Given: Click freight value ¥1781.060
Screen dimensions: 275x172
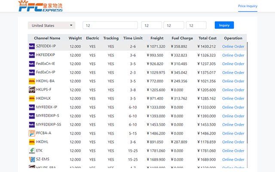Looking at the screenshot, I should click(156, 151).
